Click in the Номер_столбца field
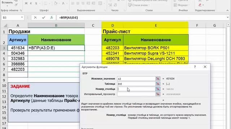 point(136,89)
